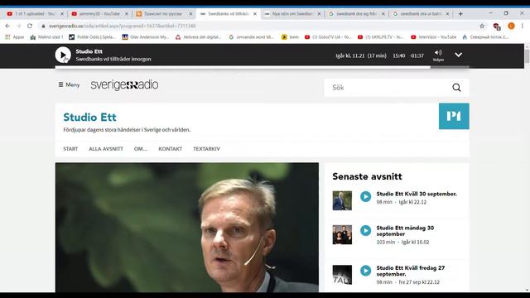Open the InterVizor YouTube bookmark
530x298 pixels.
coord(434,36)
